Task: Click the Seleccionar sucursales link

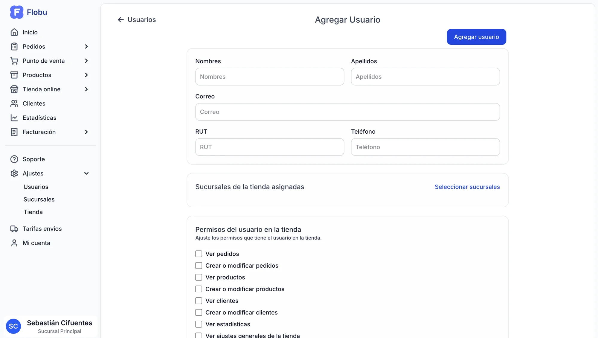Action: point(467,187)
